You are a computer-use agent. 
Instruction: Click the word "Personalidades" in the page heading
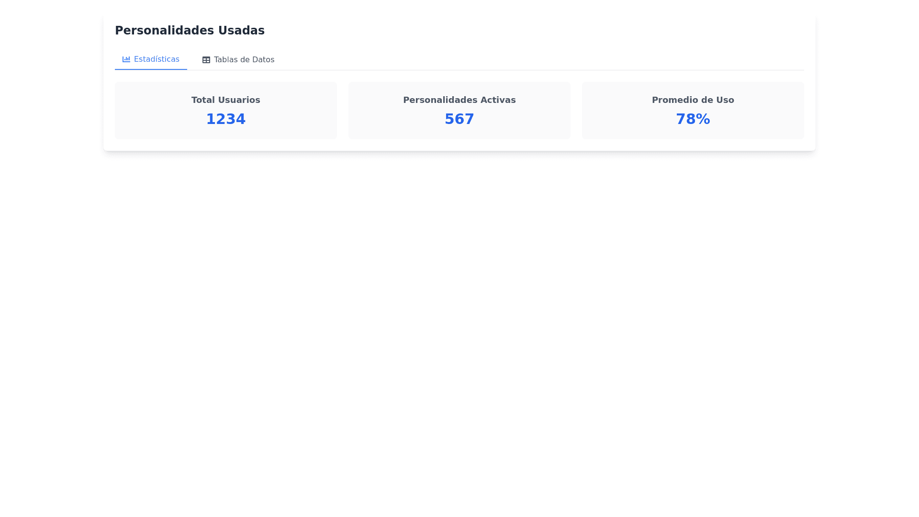164,31
